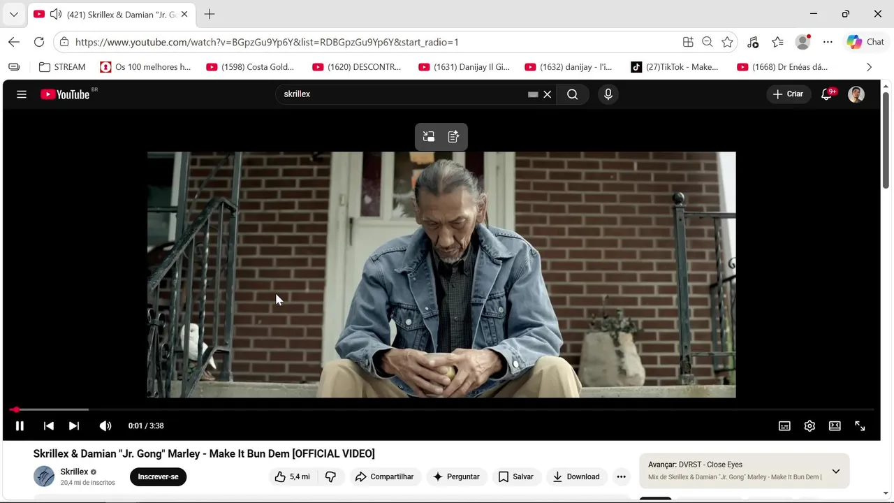894x503 pixels.
Task: Mute the tab via speaker icon
Action: (x=55, y=14)
